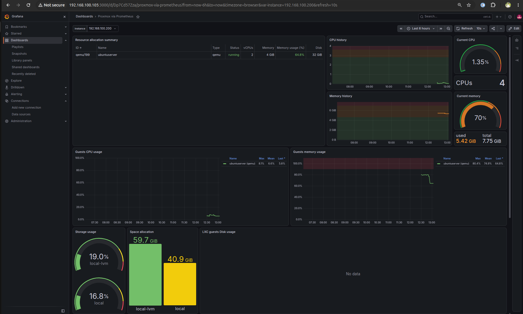Toggle ubuntuserver (qemu) series in the Guests CPU legend
Screen dimensions: 523x314
[x=242, y=164]
